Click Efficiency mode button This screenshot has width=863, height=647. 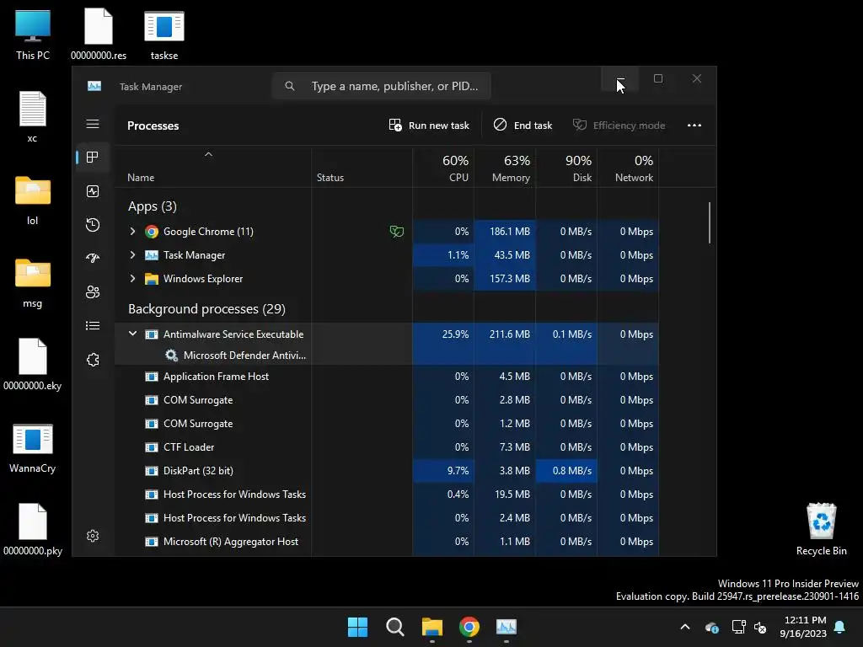click(x=619, y=126)
